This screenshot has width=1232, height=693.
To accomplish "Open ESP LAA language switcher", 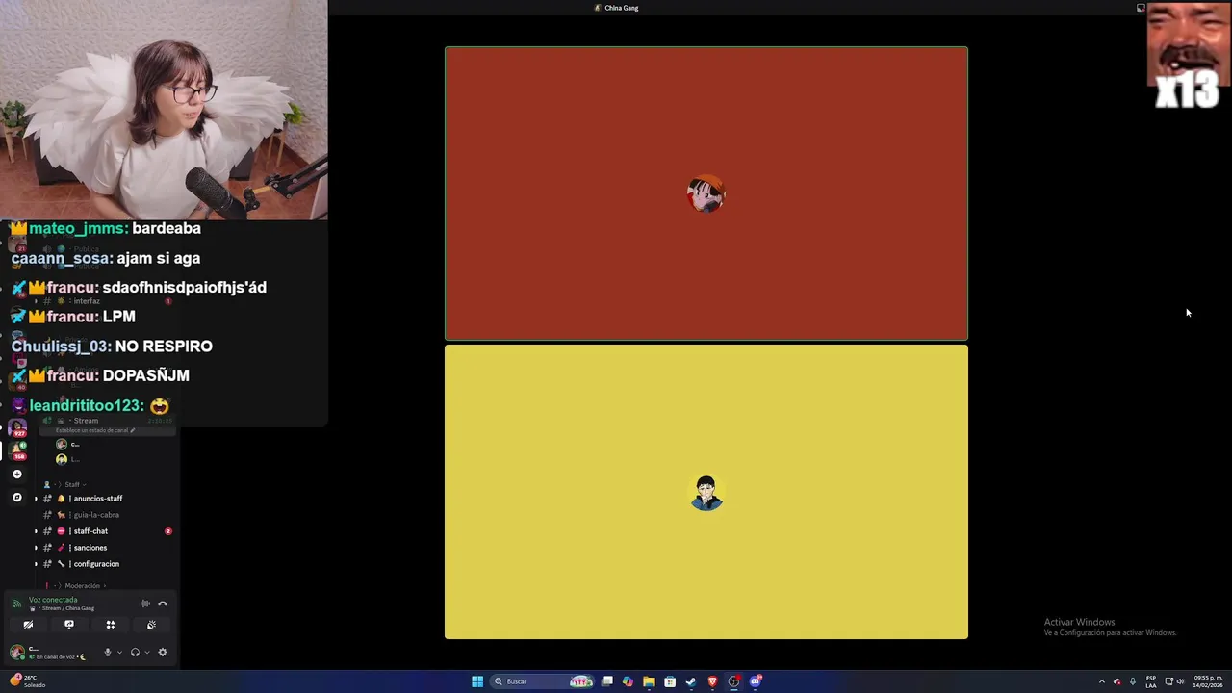I will pos(1151,681).
